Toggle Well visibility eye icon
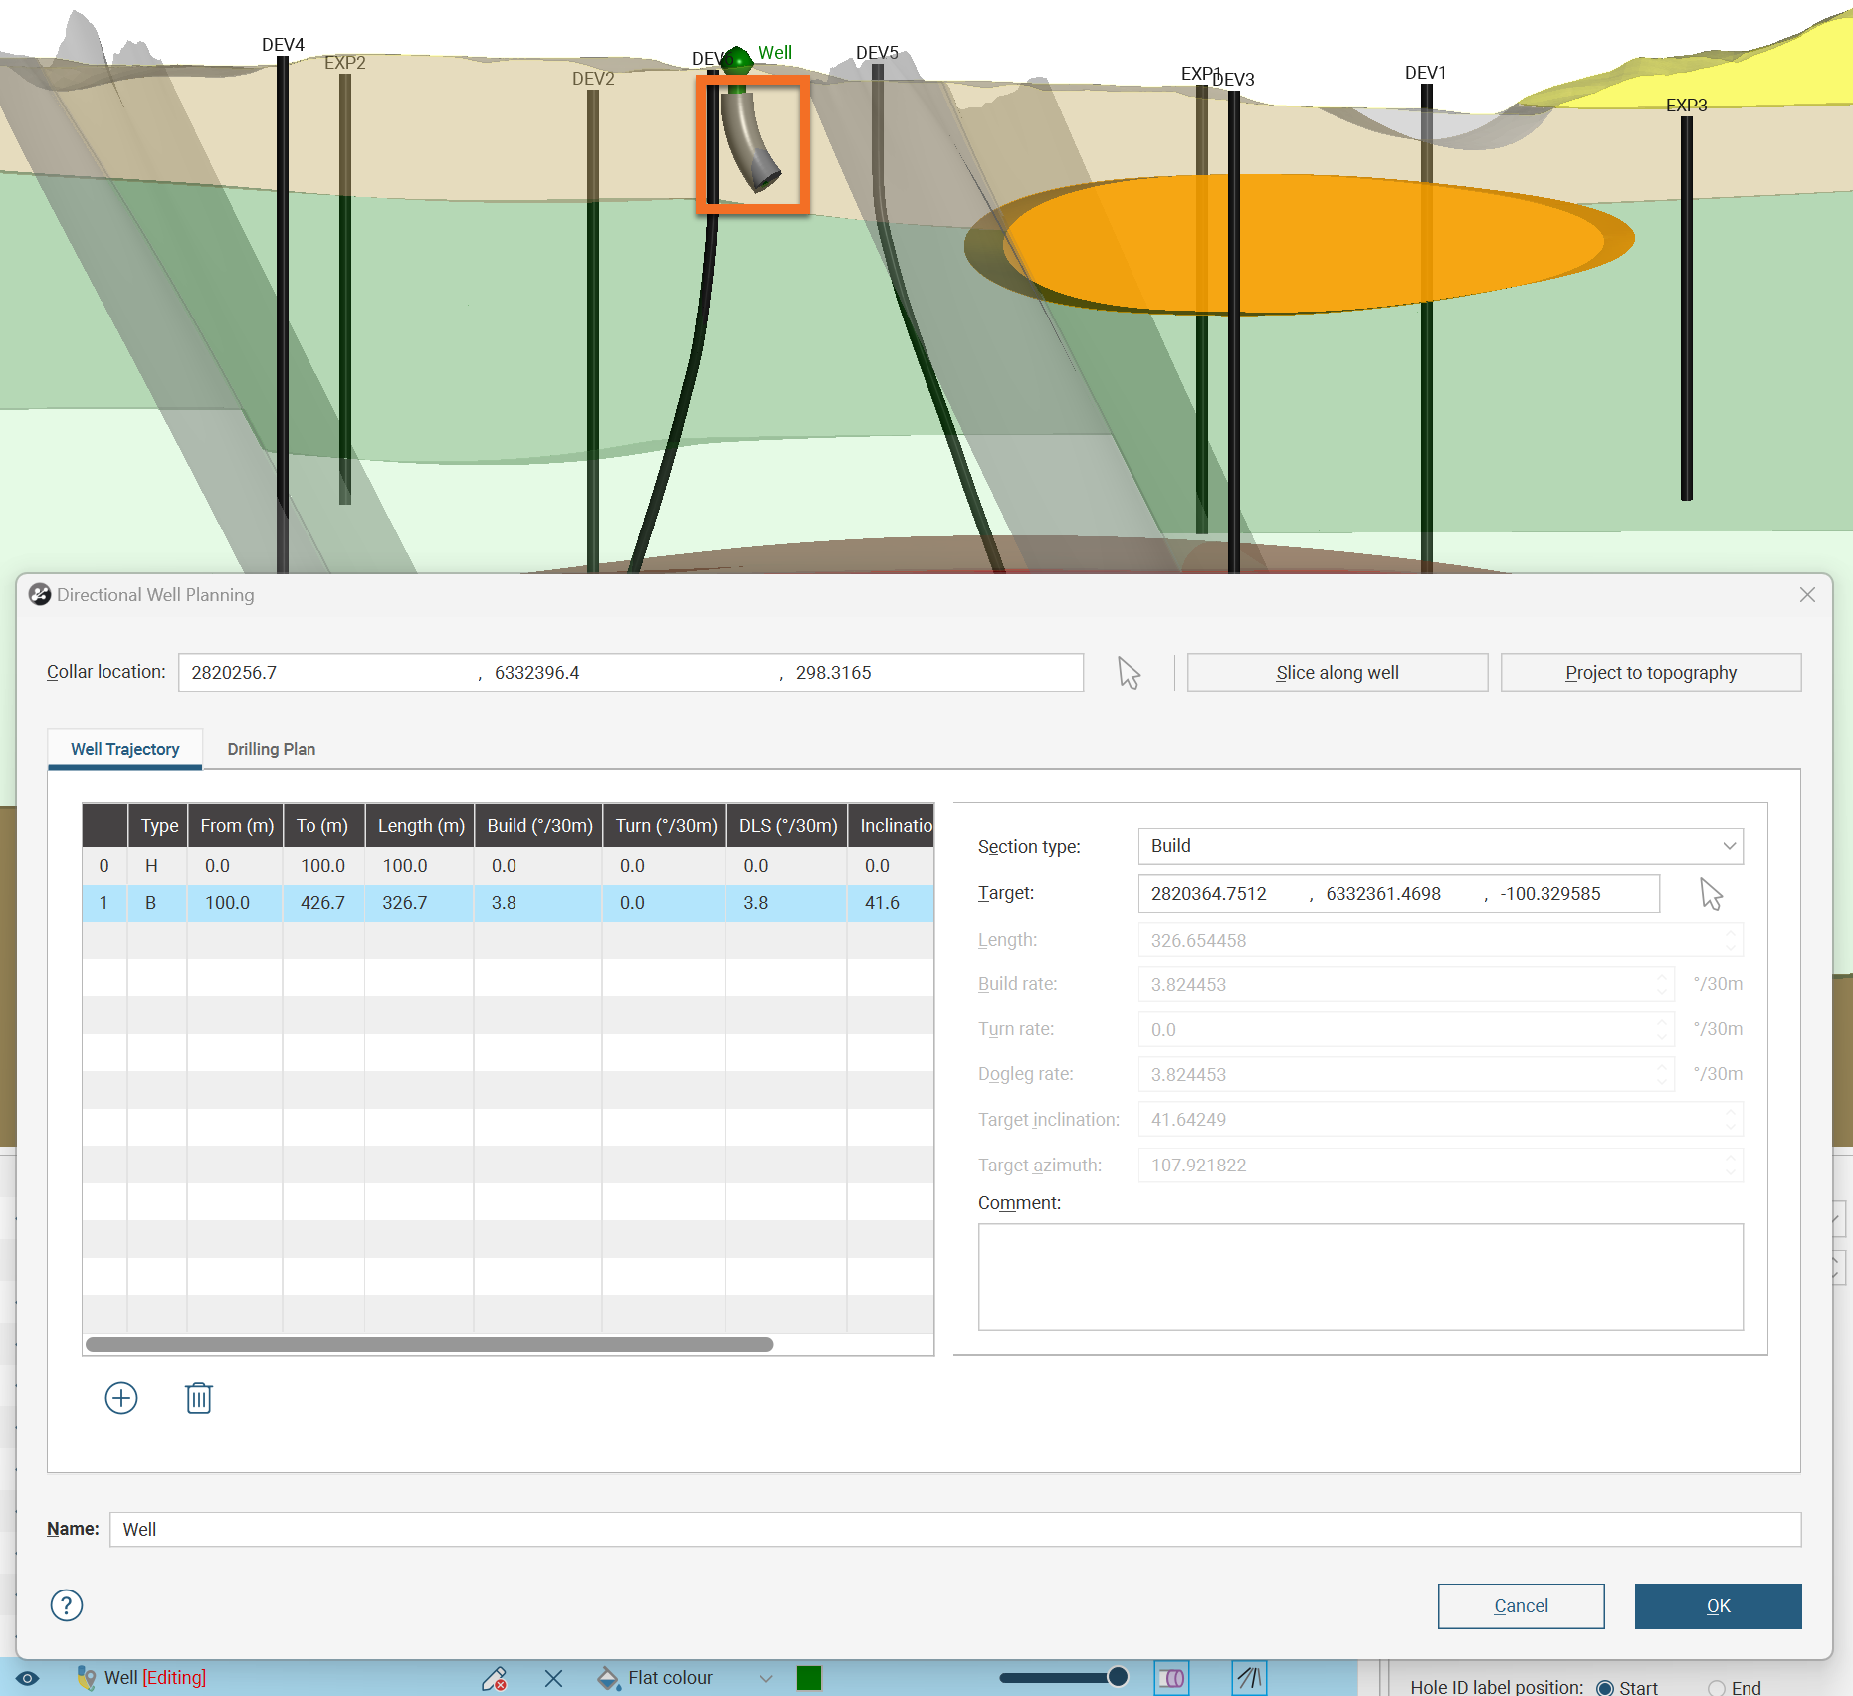The image size is (1853, 1696). pyautogui.click(x=27, y=1678)
